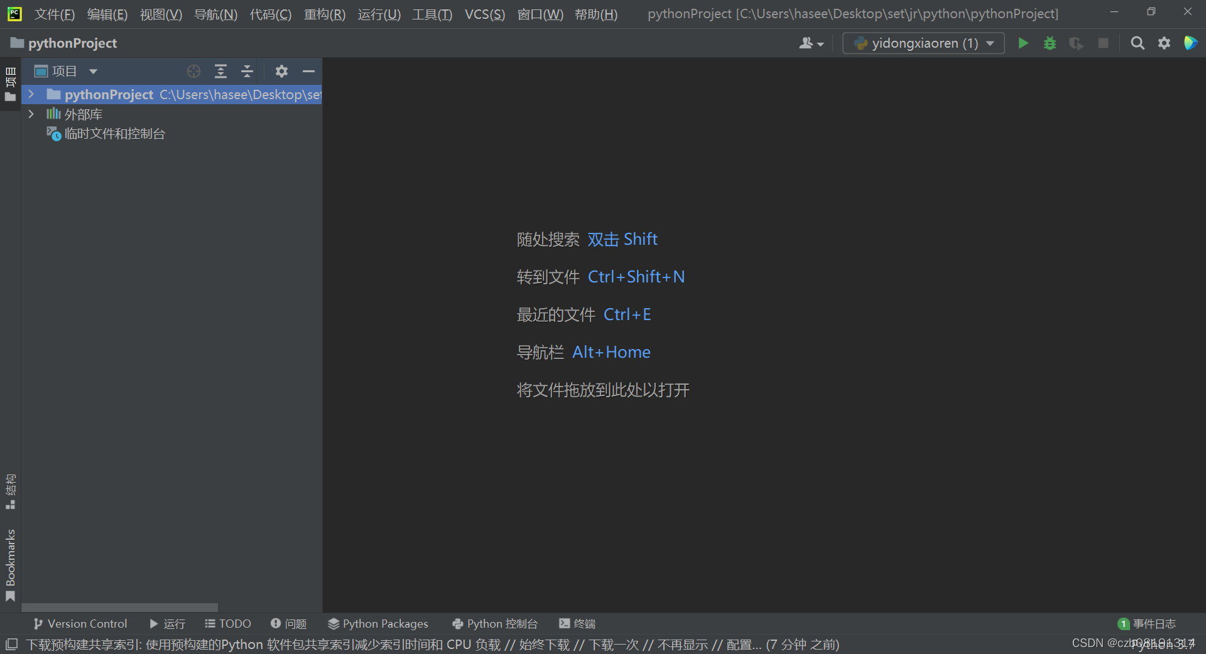Open the 编辑(E) menu
Image resolution: width=1206 pixels, height=654 pixels.
click(107, 14)
